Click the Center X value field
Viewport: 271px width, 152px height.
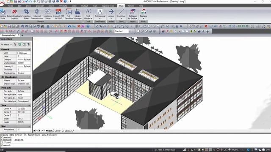pyautogui.click(x=24, y=109)
